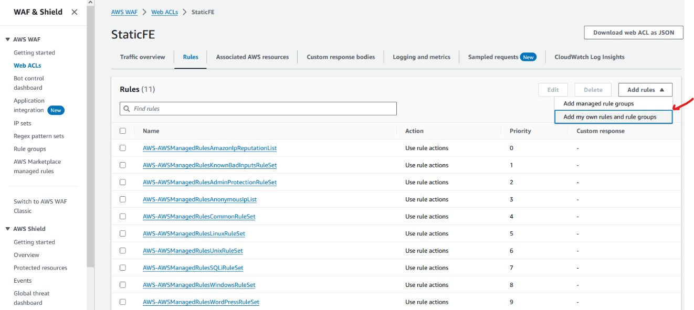Open AWS Marketplace managed rules
Screen dimensions: 694x310
tap(37, 166)
